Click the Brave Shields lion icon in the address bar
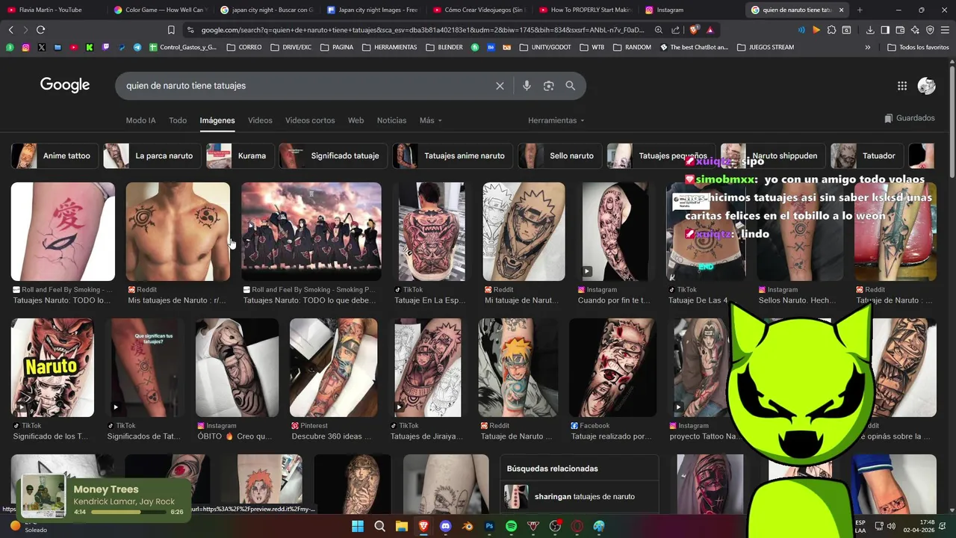Image resolution: width=956 pixels, height=538 pixels. click(x=694, y=30)
